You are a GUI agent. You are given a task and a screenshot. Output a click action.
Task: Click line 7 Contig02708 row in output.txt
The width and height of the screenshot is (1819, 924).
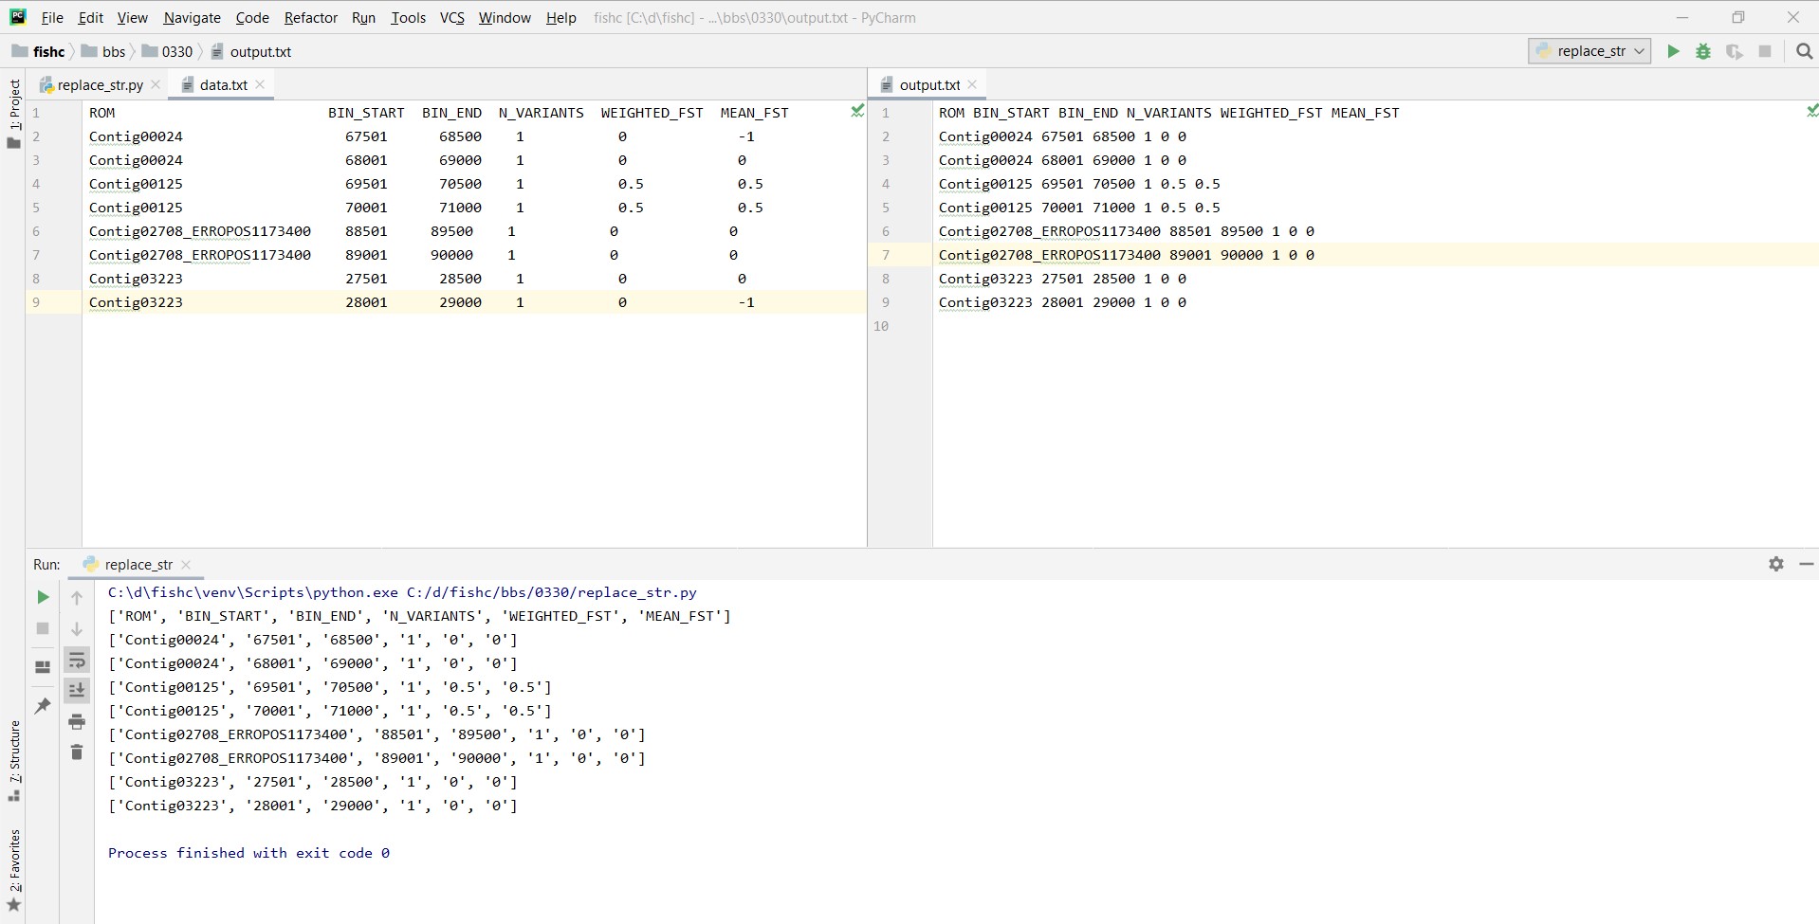[1126, 255]
